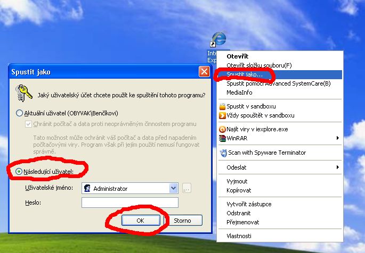This screenshot has width=365, height=253.
Task: Click the Internet Explorer desktop shortcut icon
Action: [x=218, y=38]
